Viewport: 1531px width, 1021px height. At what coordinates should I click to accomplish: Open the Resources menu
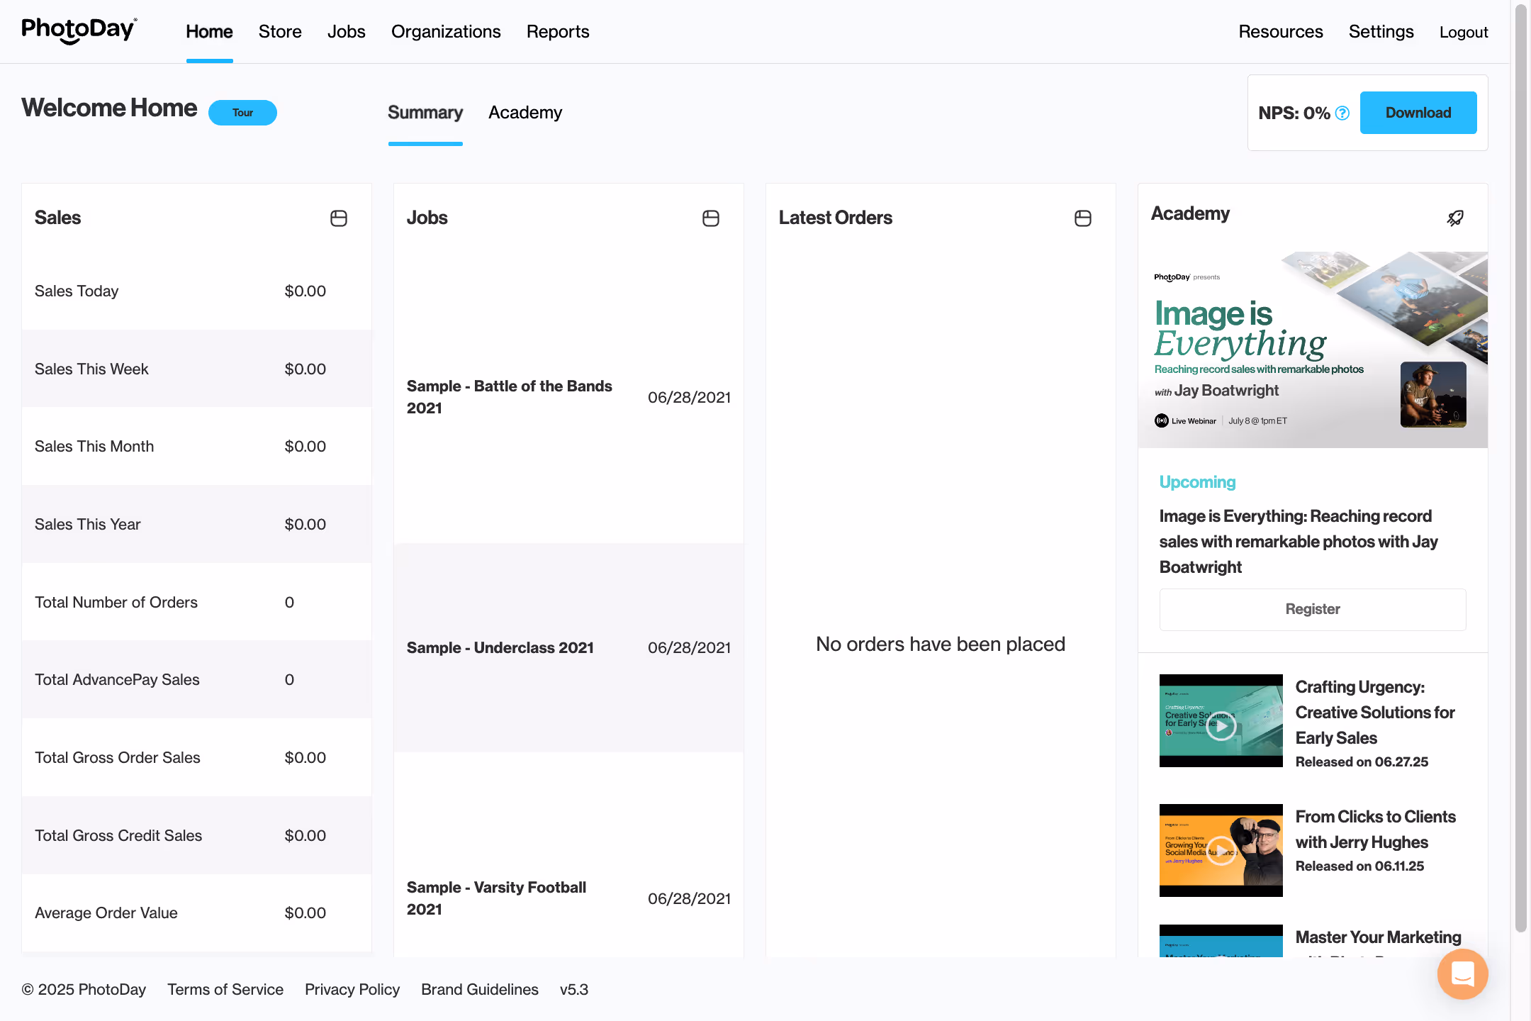coord(1281,32)
